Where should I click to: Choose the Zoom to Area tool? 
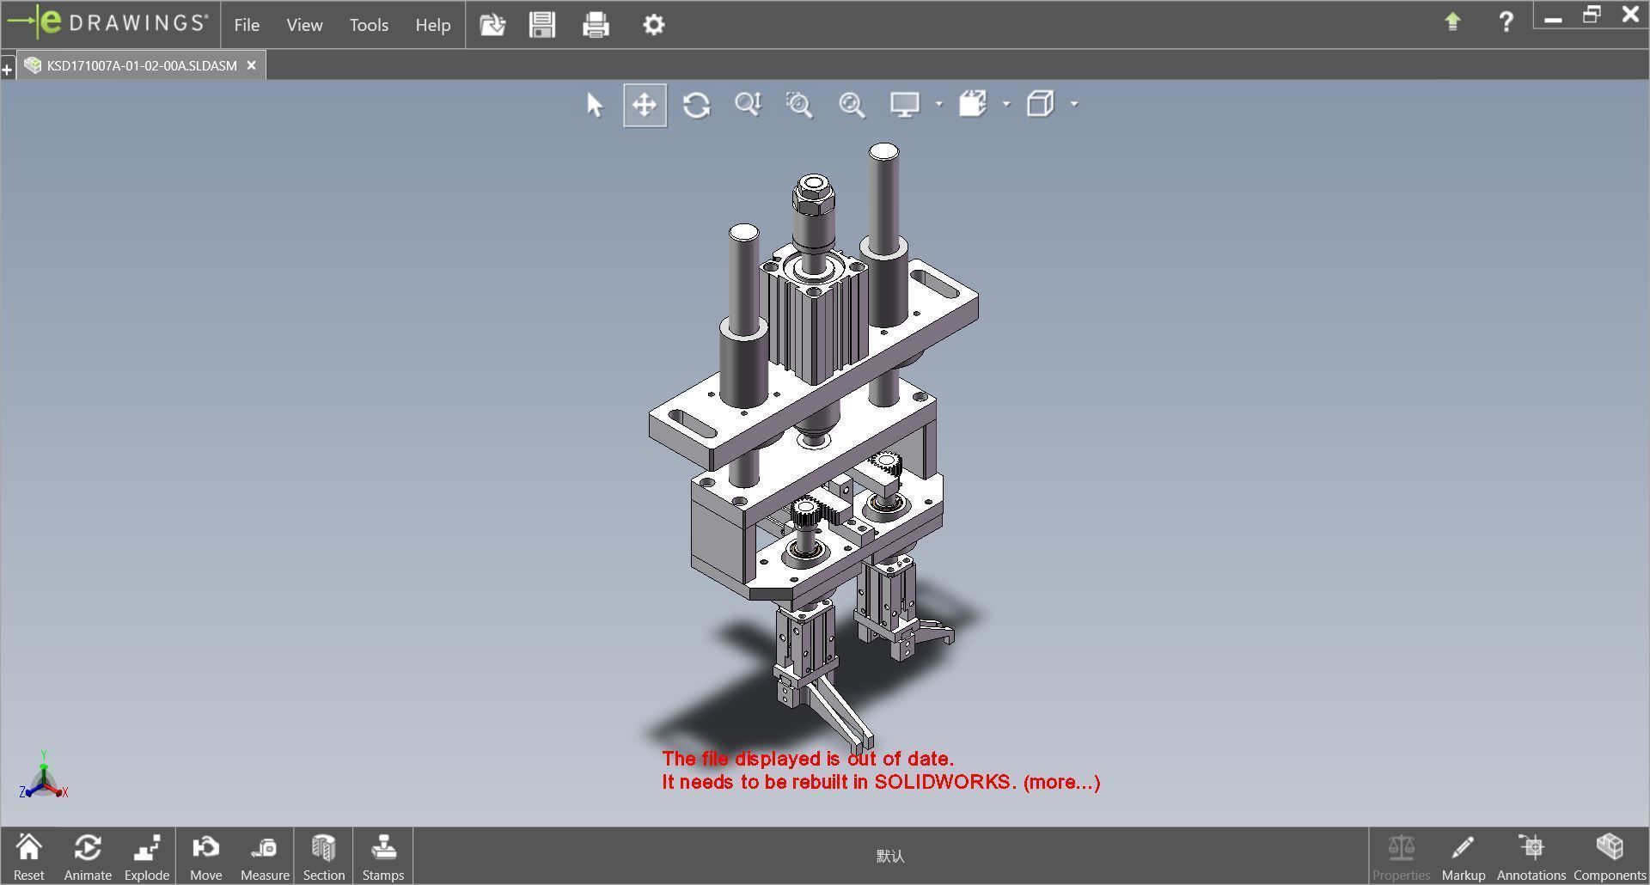[799, 105]
